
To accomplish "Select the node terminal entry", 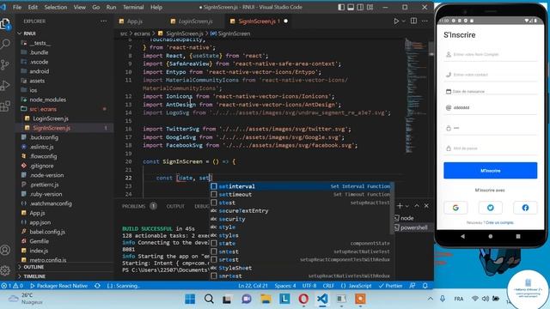I will (x=406, y=218).
